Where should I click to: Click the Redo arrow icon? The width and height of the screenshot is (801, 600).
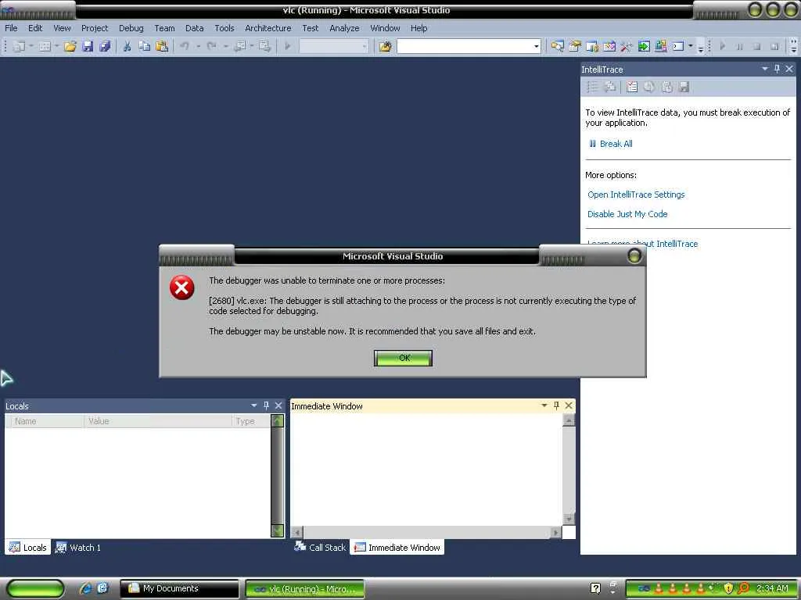(211, 46)
